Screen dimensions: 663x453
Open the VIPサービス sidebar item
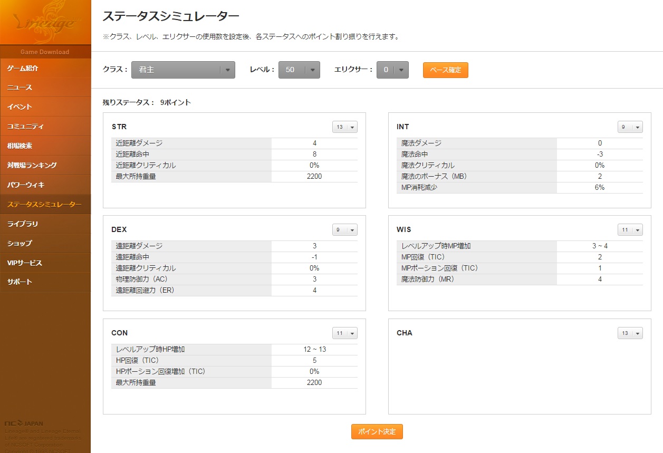coord(45,263)
